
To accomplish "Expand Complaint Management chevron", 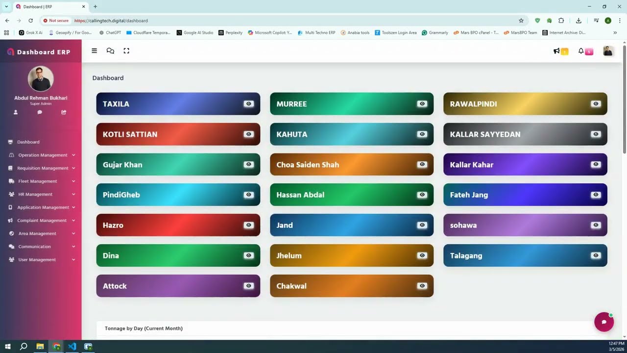I will click(x=73, y=221).
